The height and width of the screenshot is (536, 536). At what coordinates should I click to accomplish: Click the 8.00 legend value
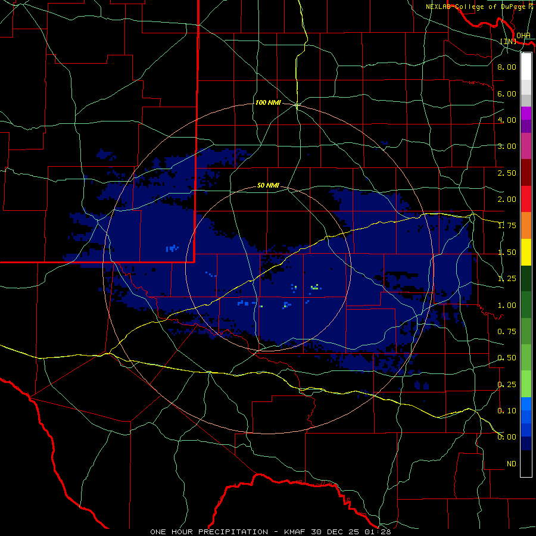[507, 67]
